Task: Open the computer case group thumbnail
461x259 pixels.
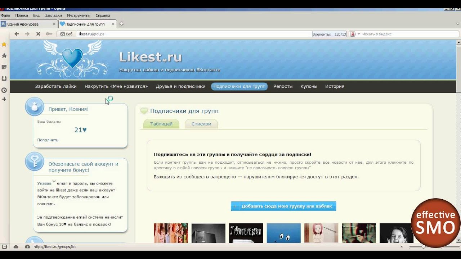Action: (x=208, y=233)
